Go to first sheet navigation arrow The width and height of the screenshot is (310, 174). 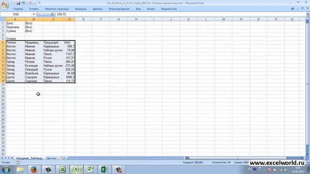(x=2, y=158)
